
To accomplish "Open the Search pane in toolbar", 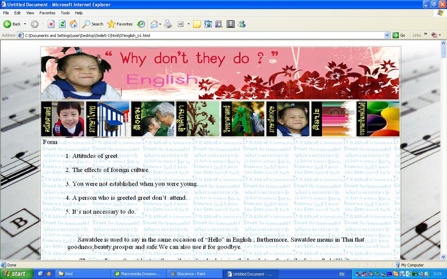I will coord(93,24).
